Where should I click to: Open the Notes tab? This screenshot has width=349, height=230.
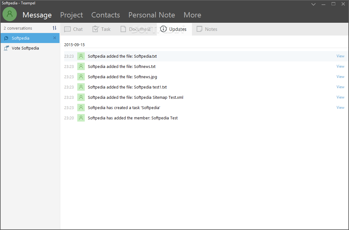point(207,29)
